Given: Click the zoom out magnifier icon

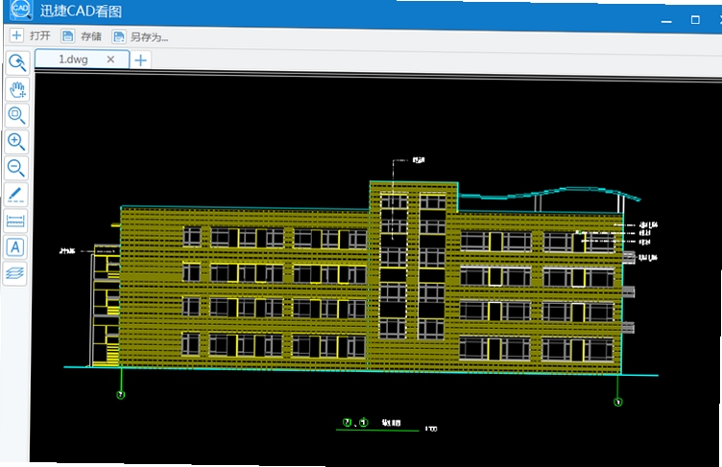Looking at the screenshot, I should pos(16,168).
